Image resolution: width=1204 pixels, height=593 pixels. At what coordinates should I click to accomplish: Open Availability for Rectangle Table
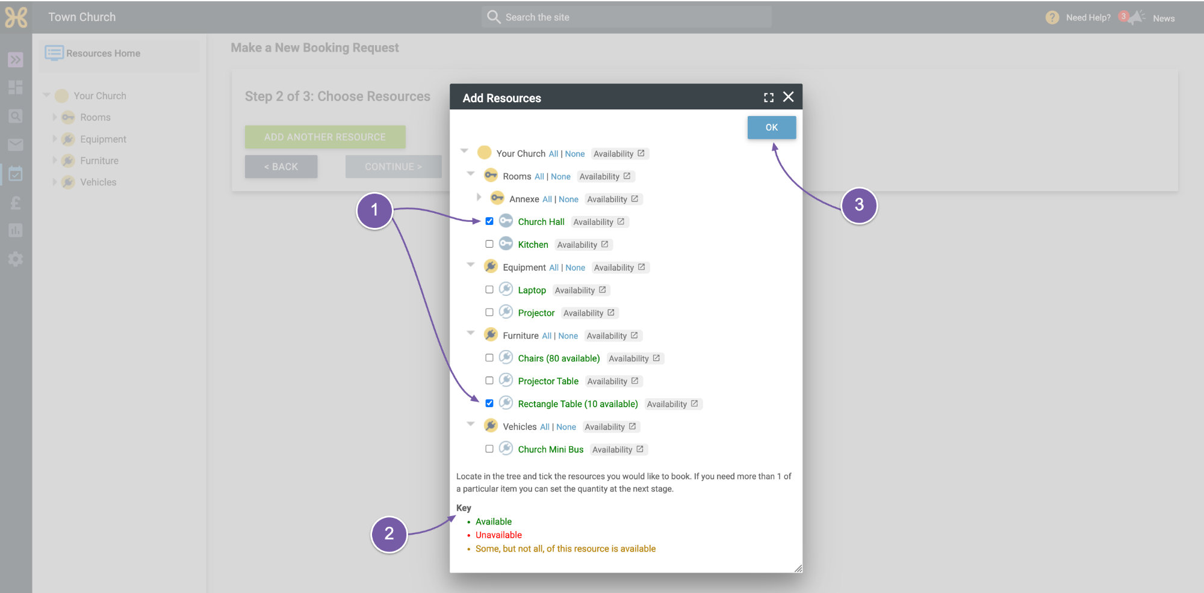672,404
